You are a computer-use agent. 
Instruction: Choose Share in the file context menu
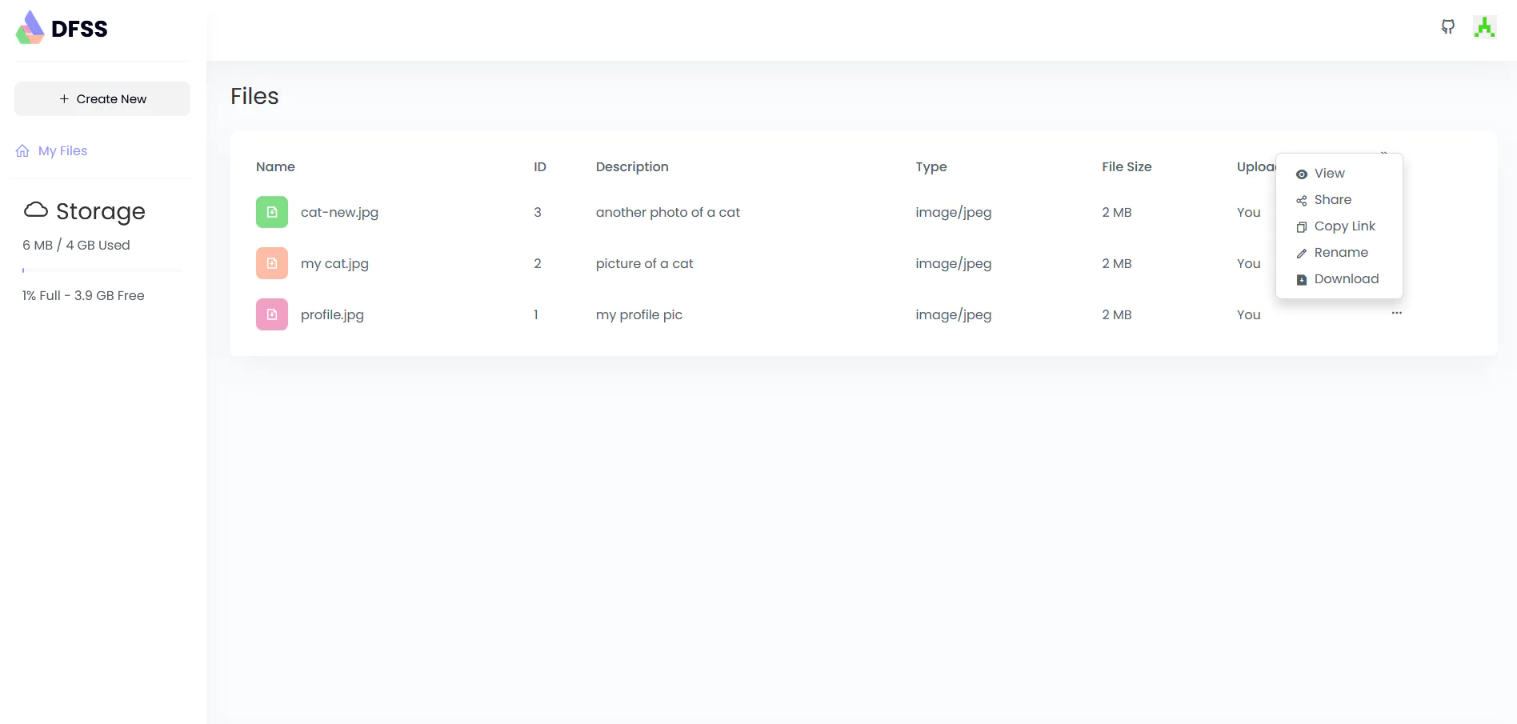(x=1332, y=200)
